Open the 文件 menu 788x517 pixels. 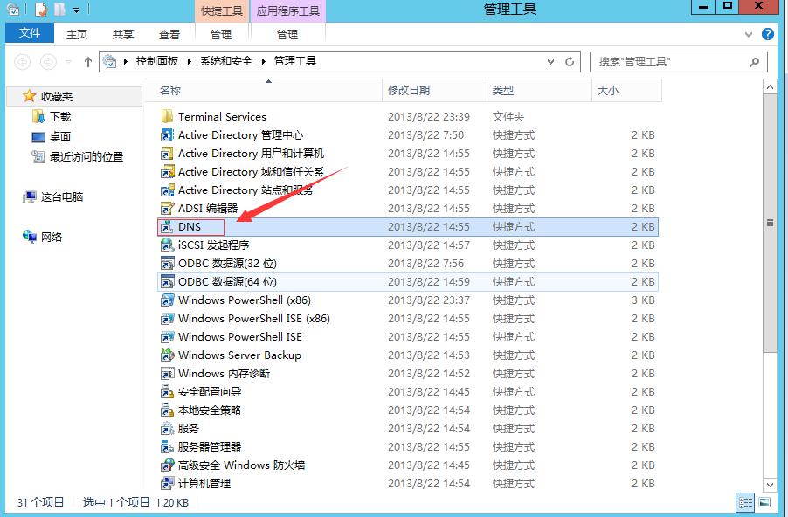pyautogui.click(x=29, y=33)
